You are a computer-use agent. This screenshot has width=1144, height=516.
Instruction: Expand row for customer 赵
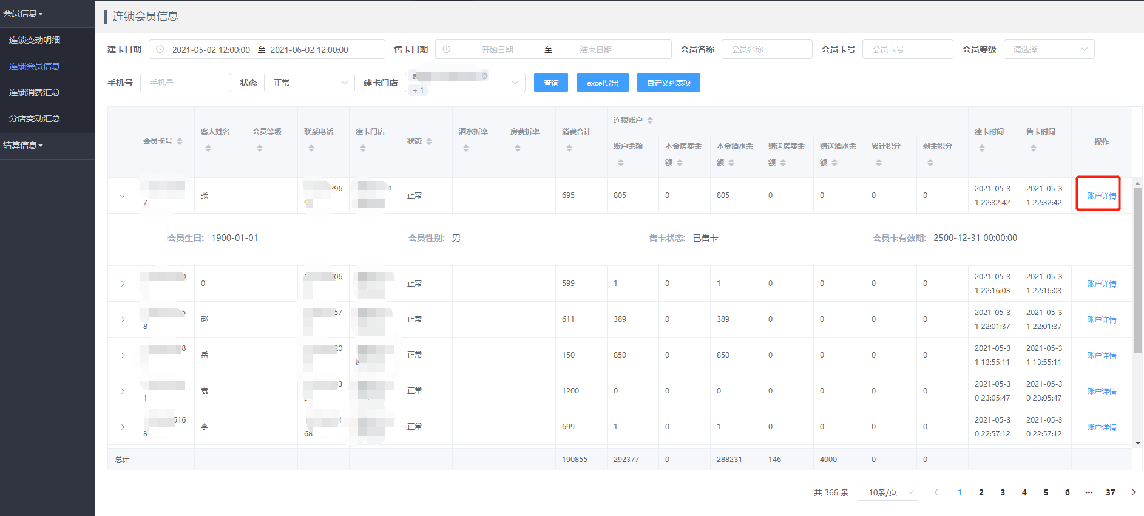(123, 319)
